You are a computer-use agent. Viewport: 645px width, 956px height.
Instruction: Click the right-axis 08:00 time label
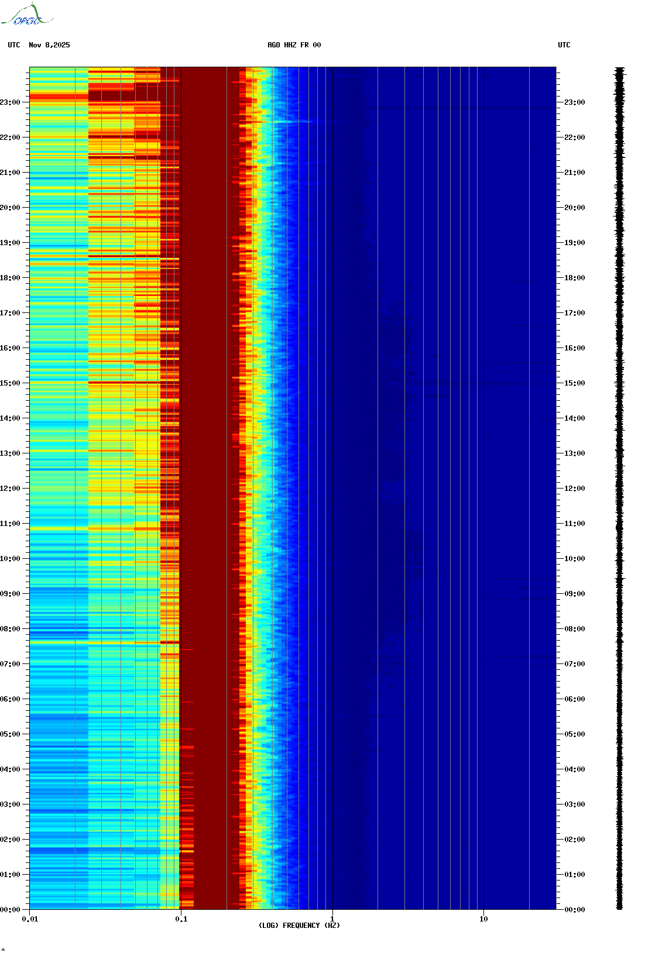(575, 629)
